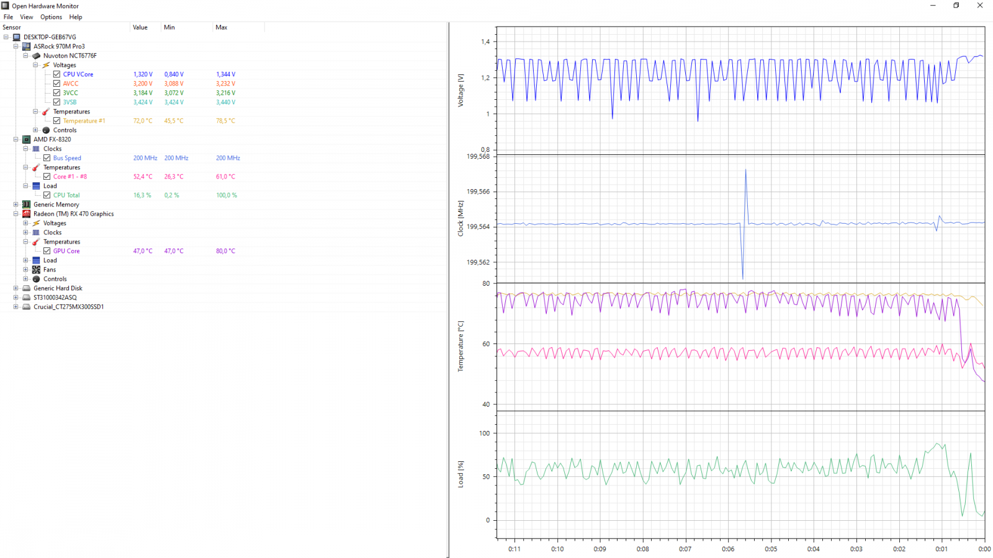The width and height of the screenshot is (993, 558).
Task: Click the Nuvoton NCT6776F chip icon
Action: (x=36, y=56)
